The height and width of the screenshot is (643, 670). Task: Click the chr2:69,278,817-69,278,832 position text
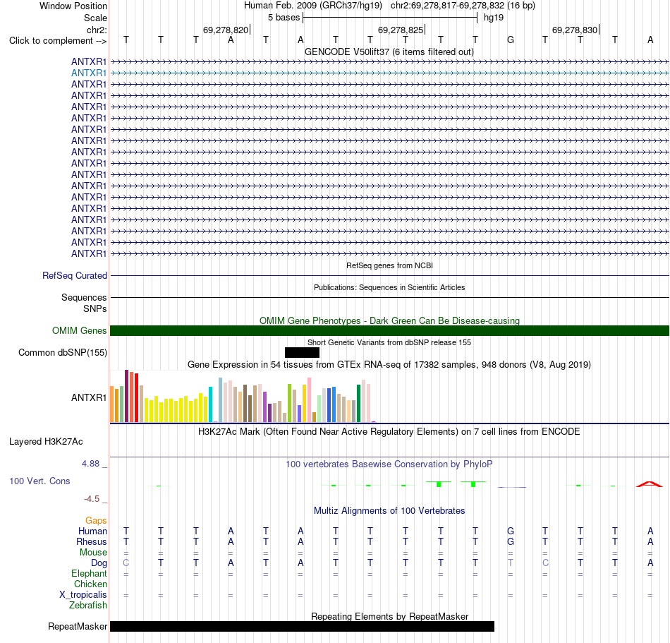point(463,6)
